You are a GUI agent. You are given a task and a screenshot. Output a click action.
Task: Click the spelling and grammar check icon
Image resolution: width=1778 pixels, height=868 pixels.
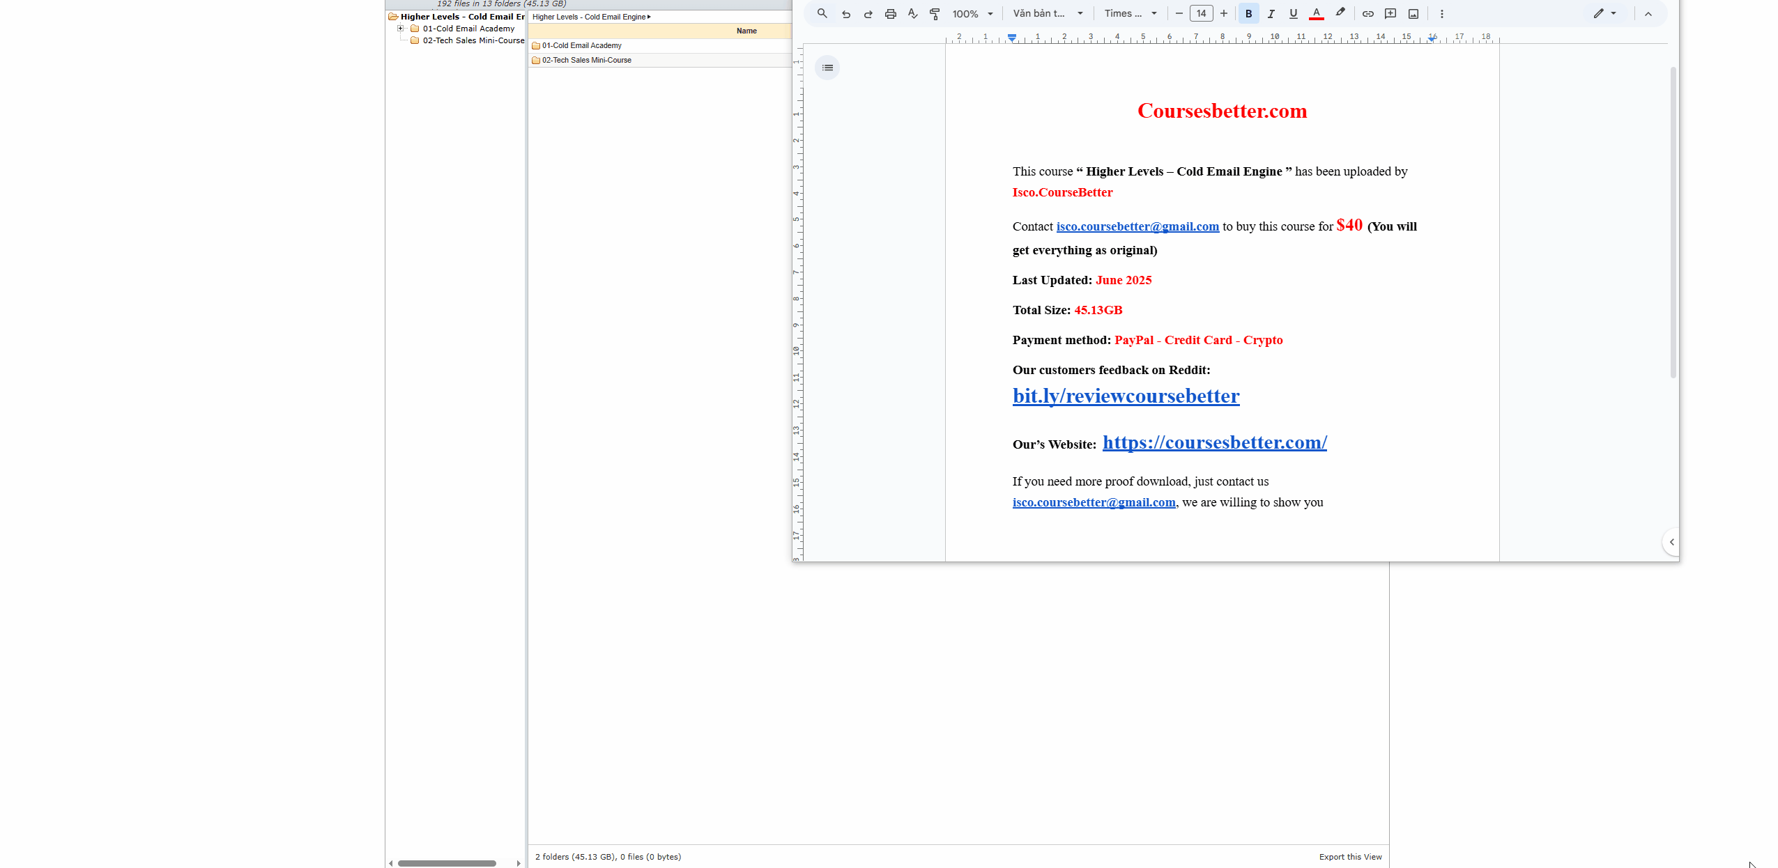[x=912, y=14]
